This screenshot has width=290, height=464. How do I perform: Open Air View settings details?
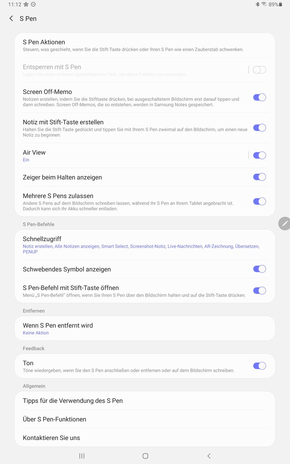131,155
